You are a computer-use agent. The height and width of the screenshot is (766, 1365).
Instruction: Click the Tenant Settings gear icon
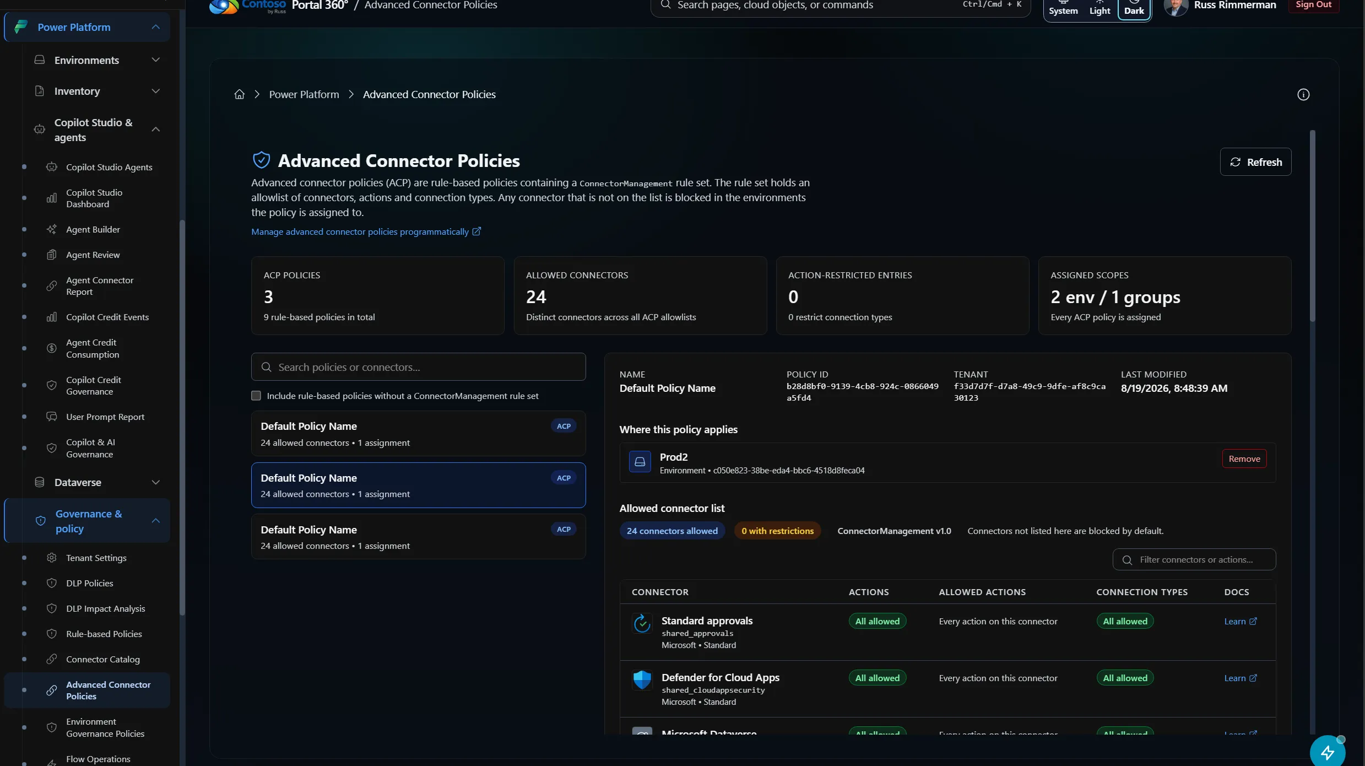52,558
